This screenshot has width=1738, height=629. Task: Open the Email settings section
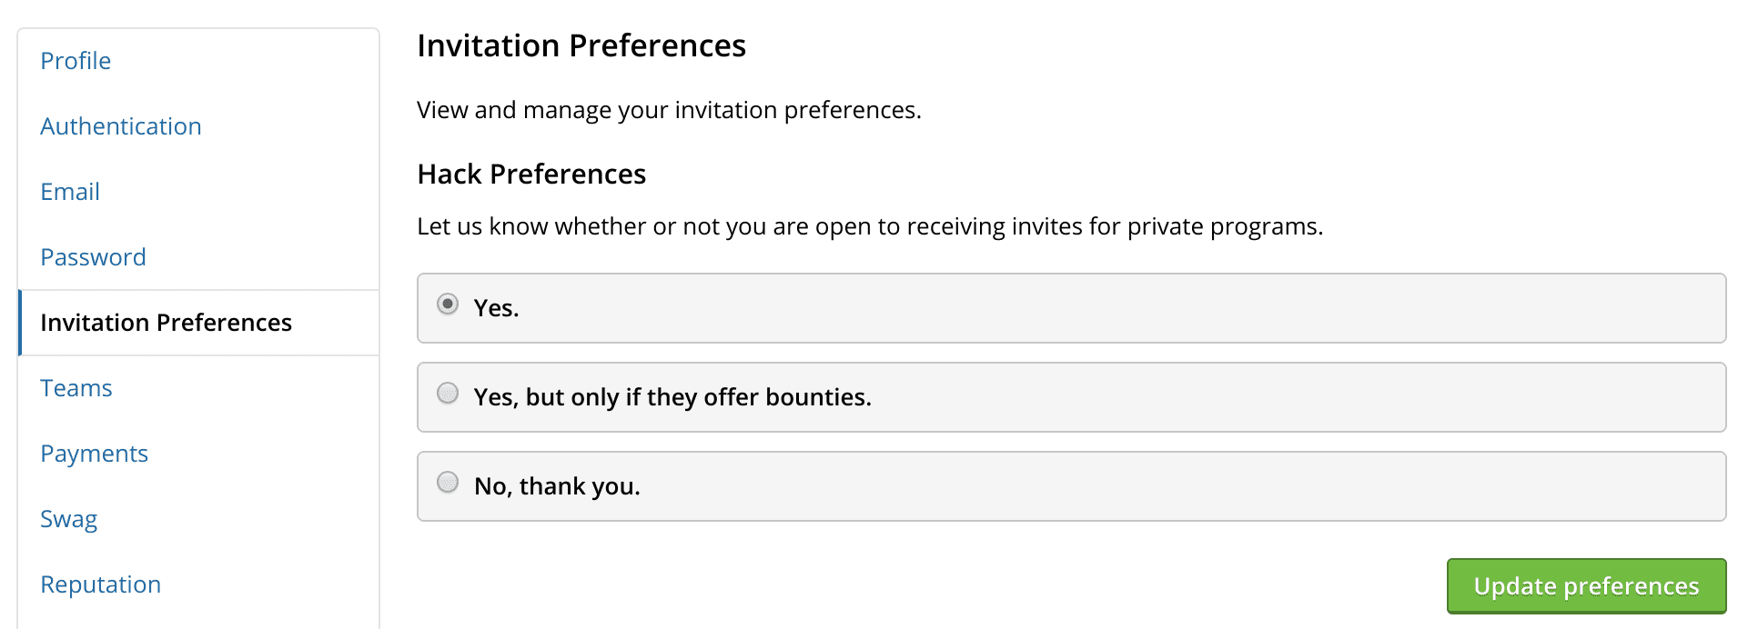(70, 192)
